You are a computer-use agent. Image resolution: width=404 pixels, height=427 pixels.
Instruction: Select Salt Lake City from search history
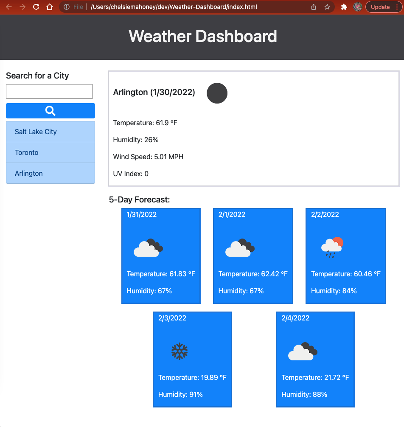point(50,132)
